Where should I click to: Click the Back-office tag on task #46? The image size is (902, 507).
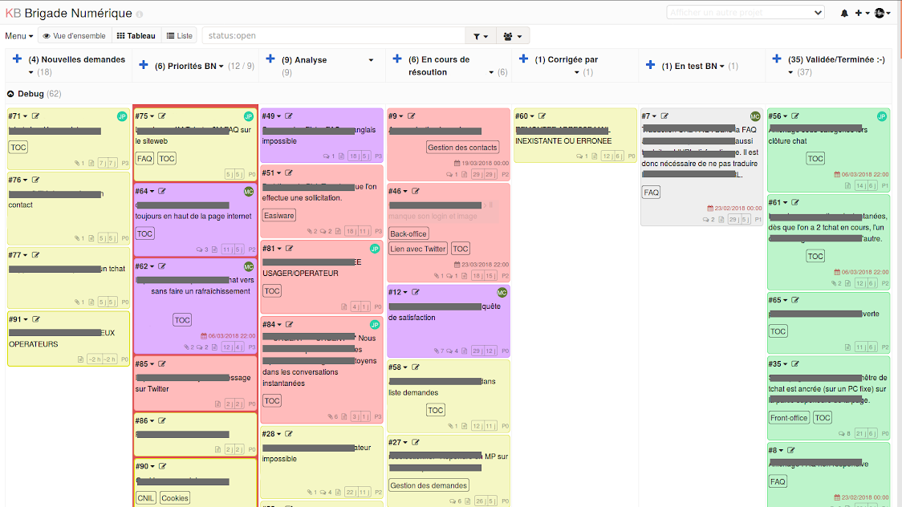408,234
